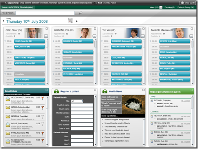Toggle checkbox on Repeat prescription requests panel
This screenshot has height=149, width=198.
192,90
